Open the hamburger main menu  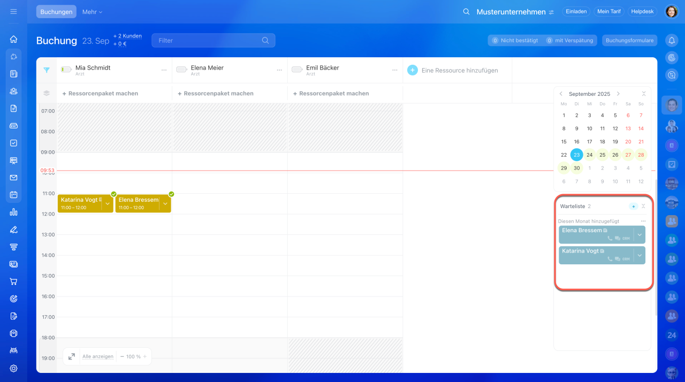(13, 11)
